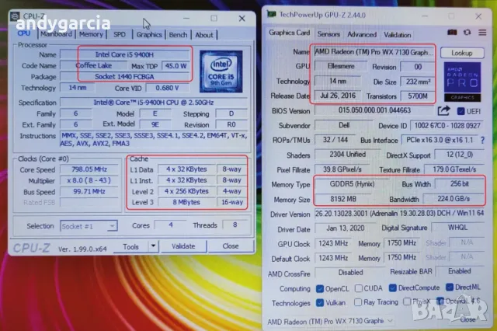Click the Memory Size 8192 MB value
This screenshot has height=331, width=497.
point(343,199)
